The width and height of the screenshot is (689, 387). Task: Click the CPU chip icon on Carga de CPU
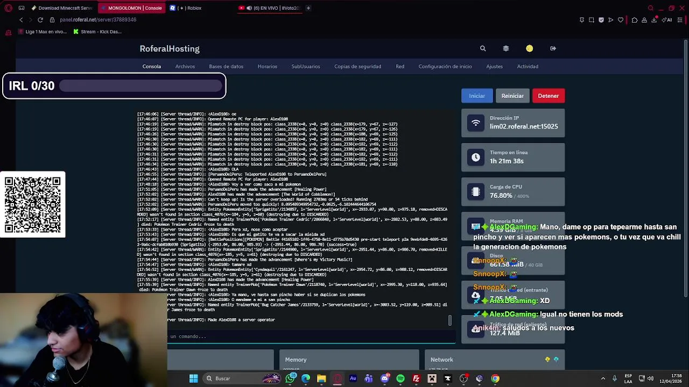pos(476,192)
